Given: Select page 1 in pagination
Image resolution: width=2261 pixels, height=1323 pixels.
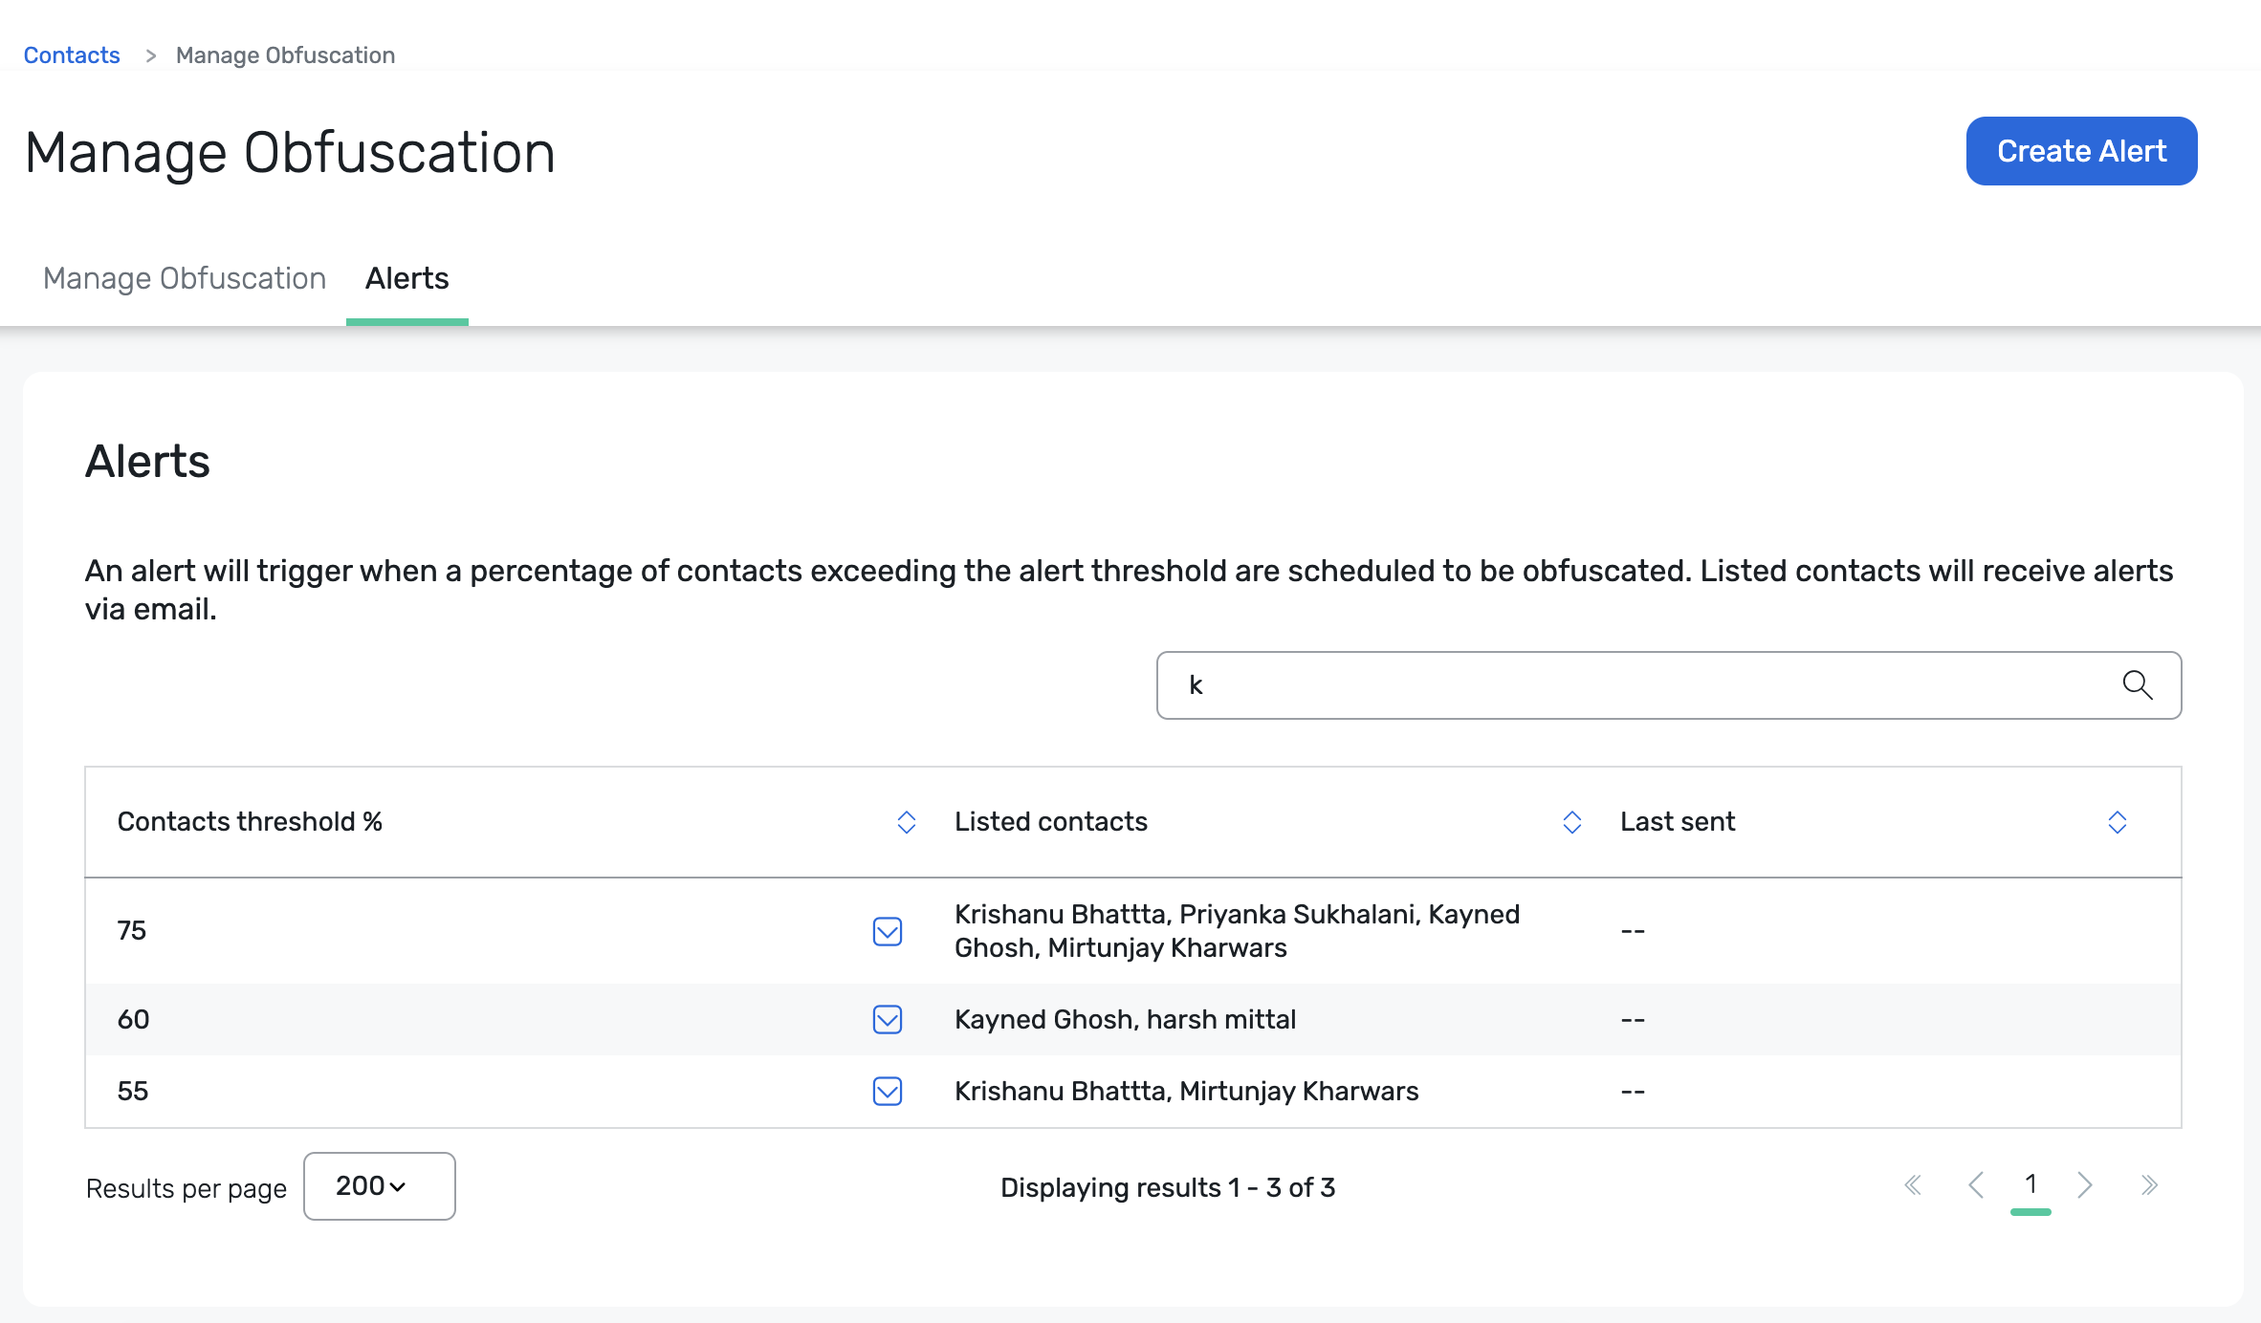Looking at the screenshot, I should 2031,1185.
